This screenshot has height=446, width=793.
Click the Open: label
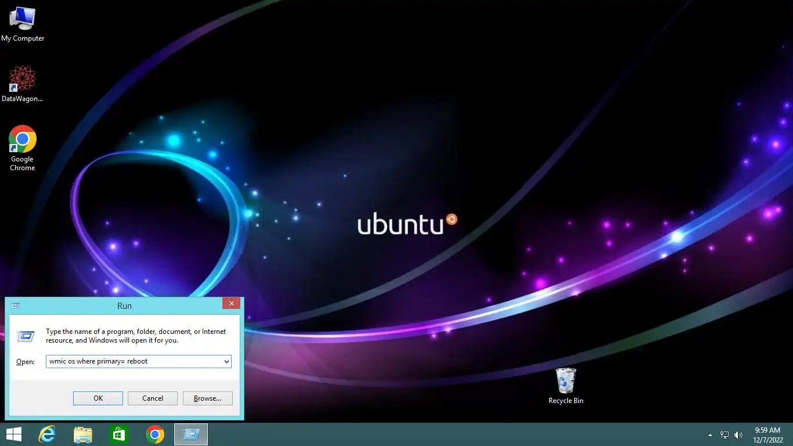point(26,362)
